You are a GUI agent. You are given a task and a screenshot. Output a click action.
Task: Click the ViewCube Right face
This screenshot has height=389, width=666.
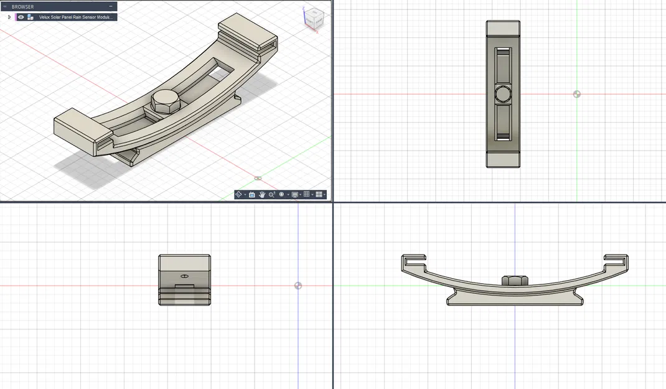pyautogui.click(x=319, y=20)
